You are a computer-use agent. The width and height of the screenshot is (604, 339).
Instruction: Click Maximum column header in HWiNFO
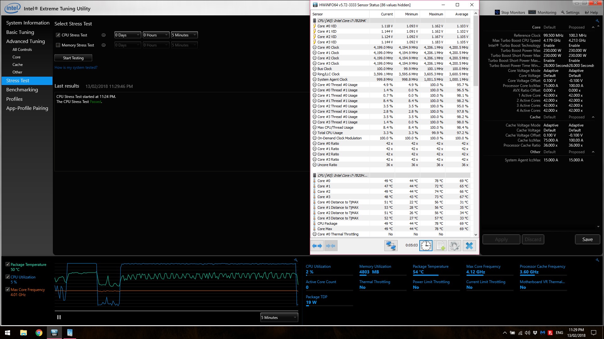tap(433, 14)
